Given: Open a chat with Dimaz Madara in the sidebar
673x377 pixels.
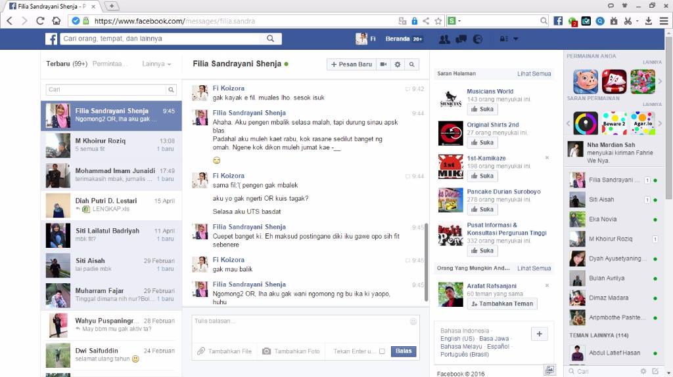Looking at the screenshot, I should 614,298.
